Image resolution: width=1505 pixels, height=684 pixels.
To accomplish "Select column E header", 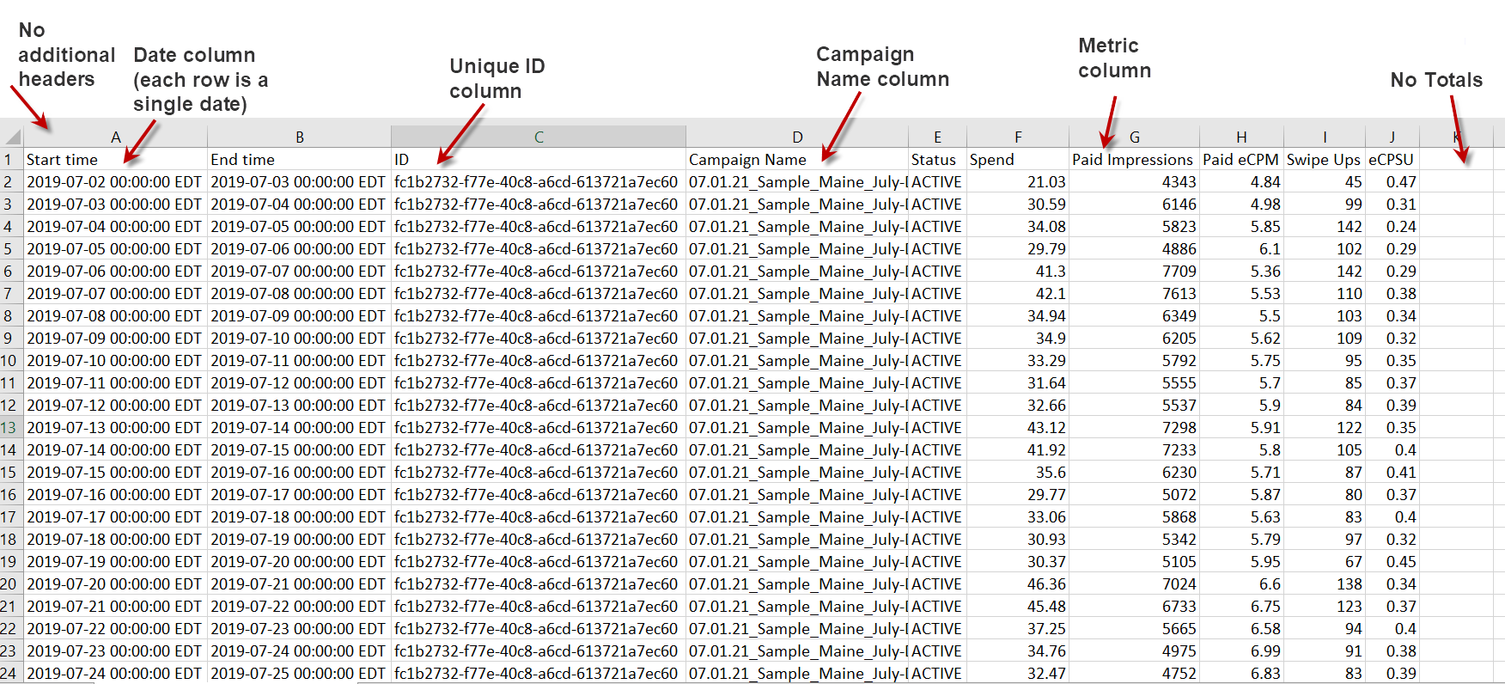I will (937, 137).
